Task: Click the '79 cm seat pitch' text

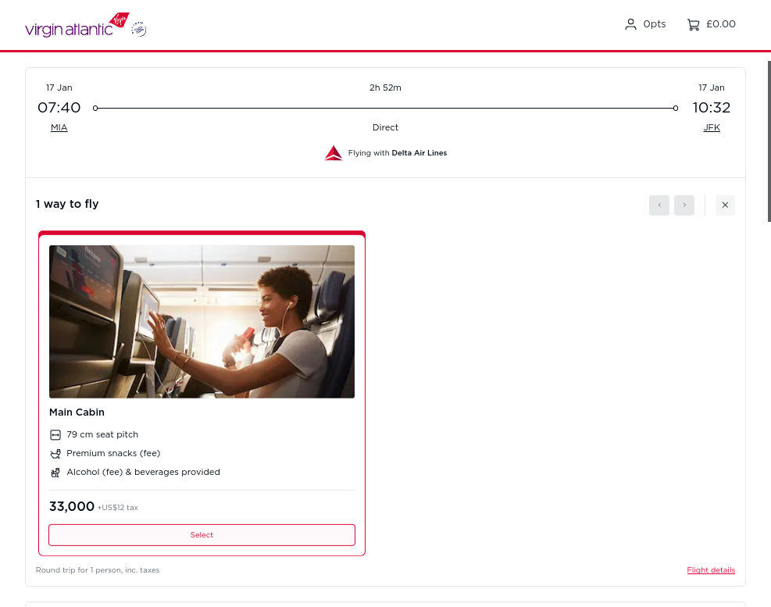Action: pos(102,434)
